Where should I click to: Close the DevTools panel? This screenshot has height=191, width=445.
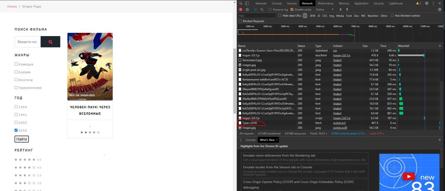pos(440,3)
